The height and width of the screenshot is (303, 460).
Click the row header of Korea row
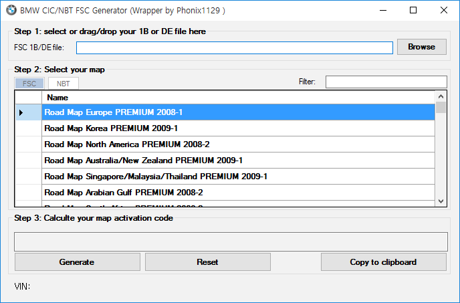29,128
